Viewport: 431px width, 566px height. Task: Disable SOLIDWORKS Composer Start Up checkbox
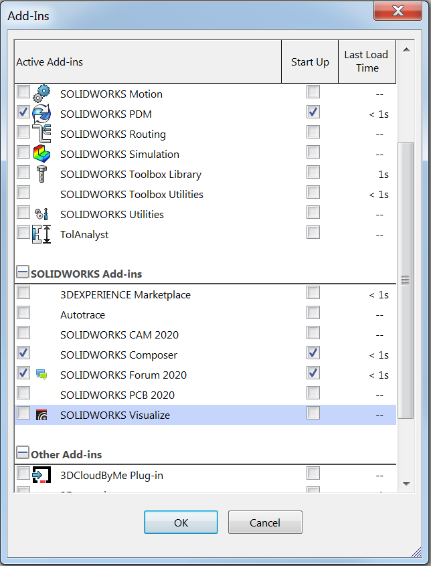tap(313, 353)
